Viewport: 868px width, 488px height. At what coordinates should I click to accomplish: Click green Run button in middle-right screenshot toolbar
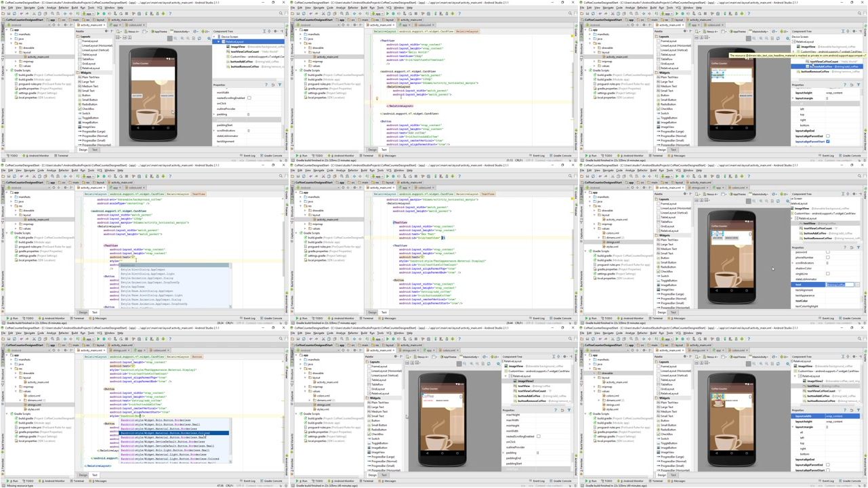point(676,176)
